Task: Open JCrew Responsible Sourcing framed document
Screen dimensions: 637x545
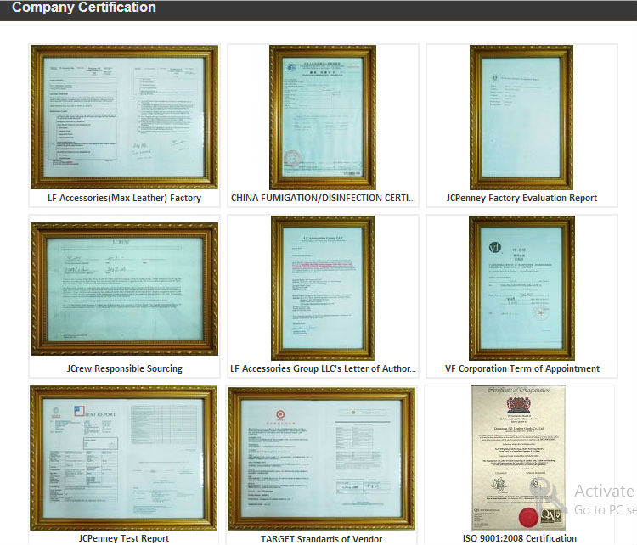Action: click(x=124, y=289)
